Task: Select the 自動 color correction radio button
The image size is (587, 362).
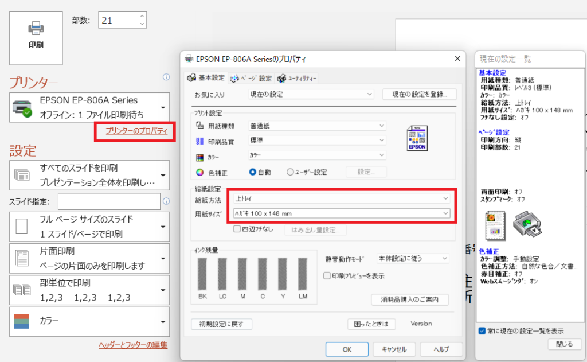Action: click(253, 172)
